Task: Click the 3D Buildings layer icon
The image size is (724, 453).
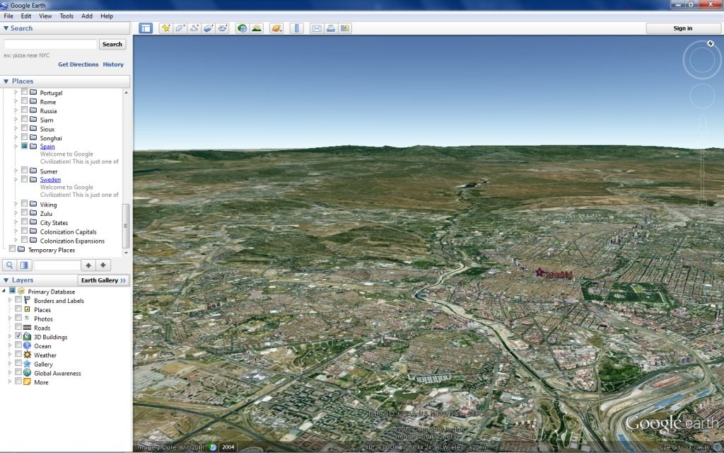Action: pyautogui.click(x=28, y=336)
